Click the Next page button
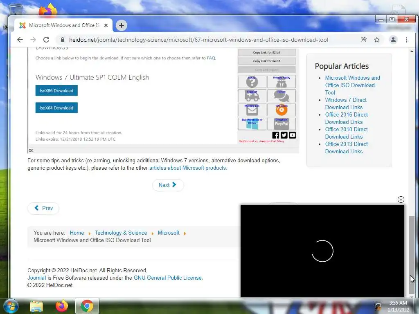Viewport: 419px width, 314px height. pos(168,185)
